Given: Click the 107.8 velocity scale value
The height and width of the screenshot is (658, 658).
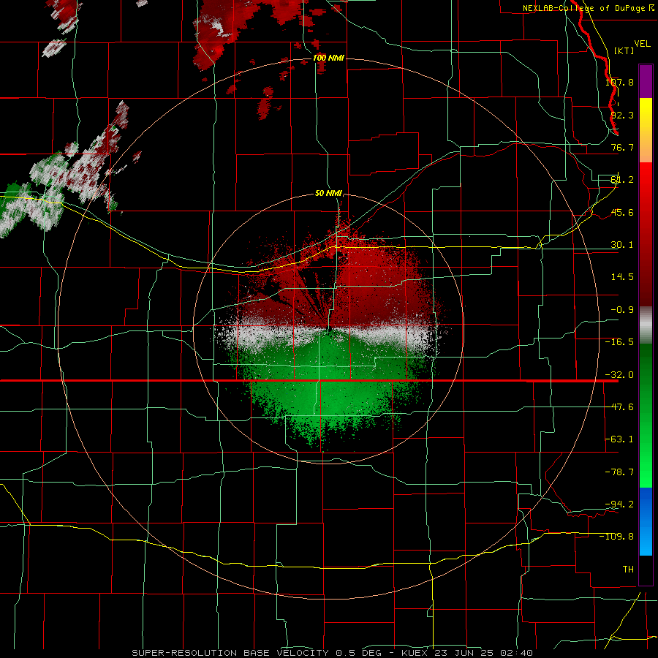Looking at the screenshot, I should coord(619,82).
